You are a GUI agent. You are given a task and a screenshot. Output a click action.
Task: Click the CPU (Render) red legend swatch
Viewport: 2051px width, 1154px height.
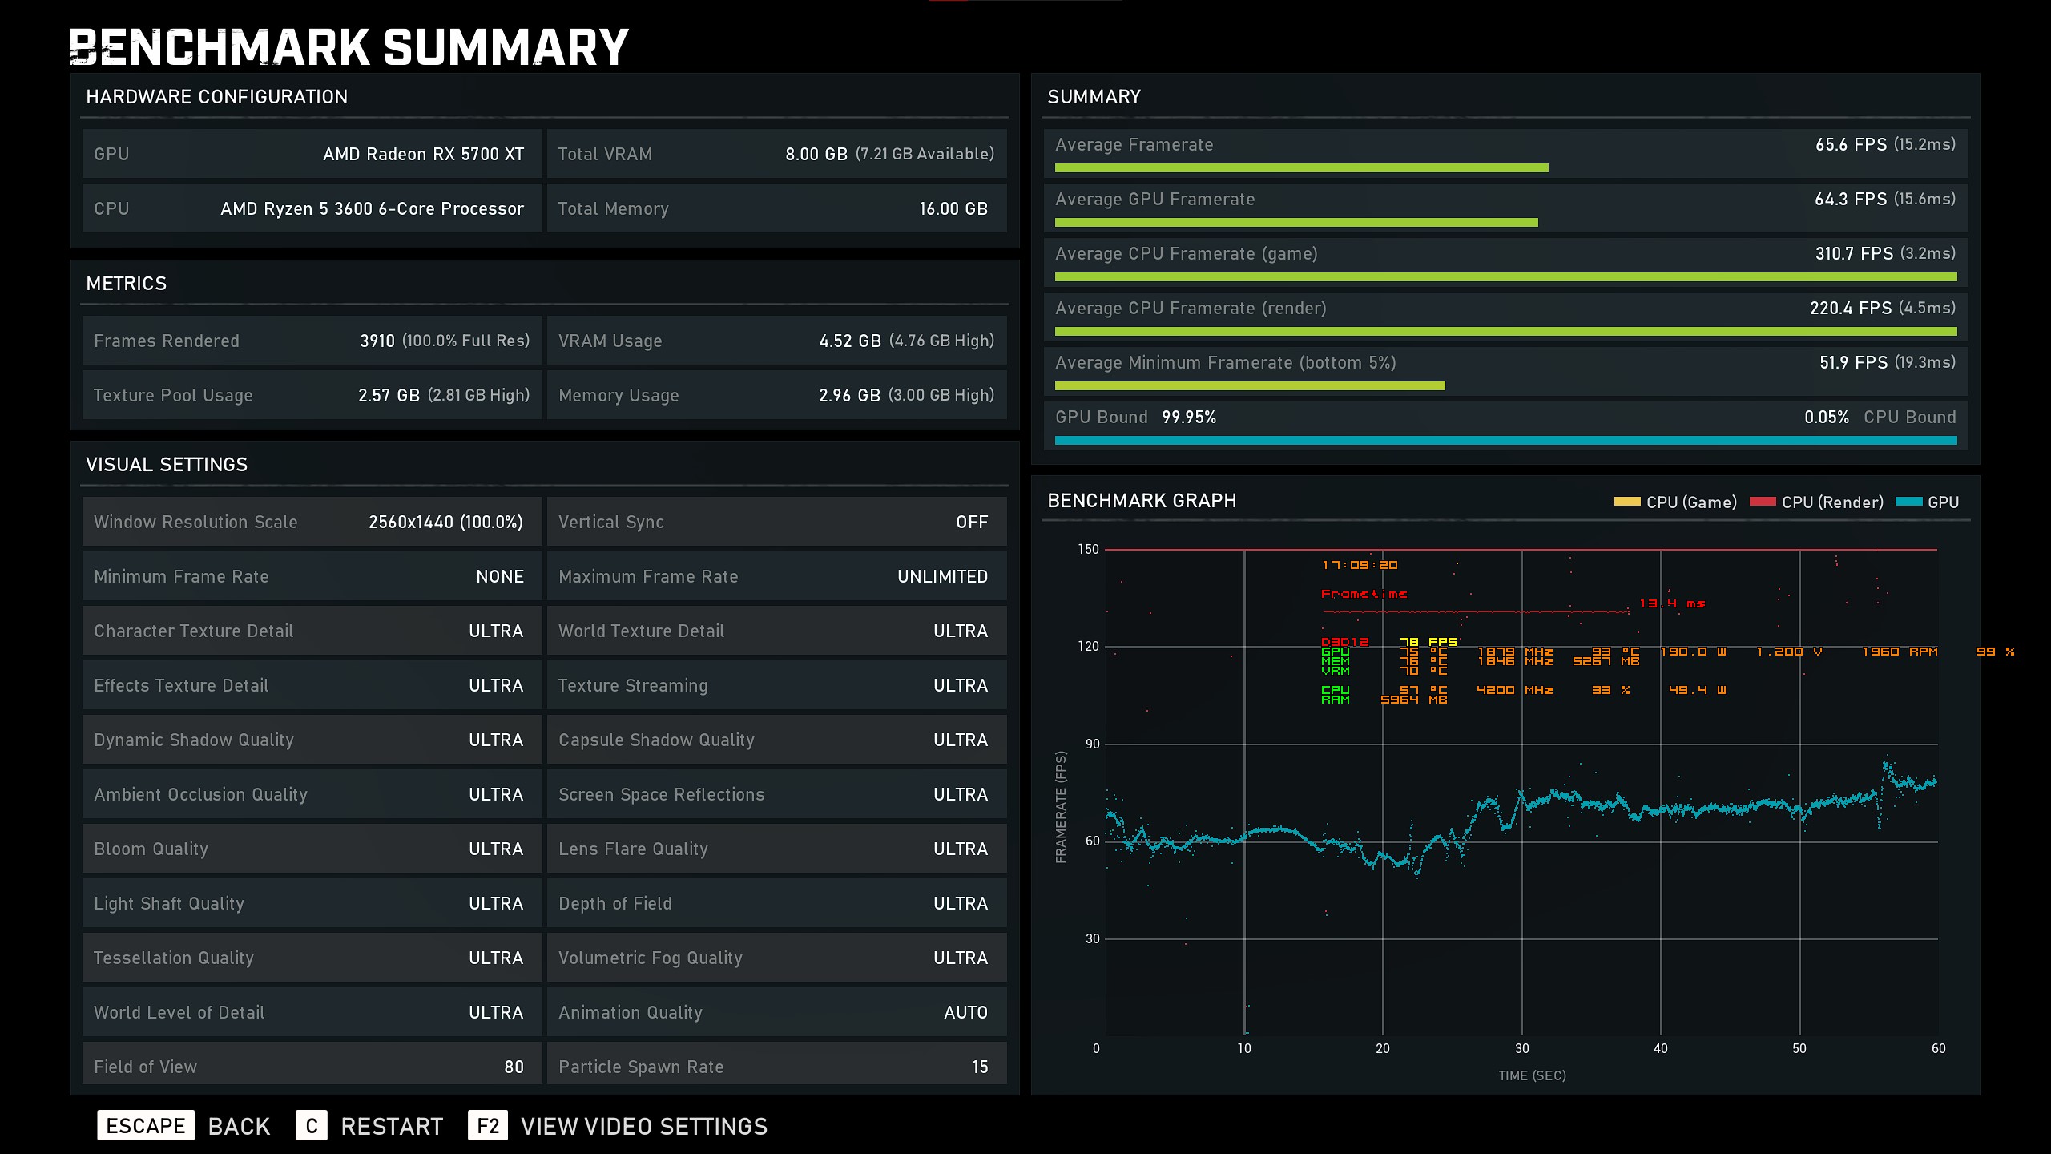coord(1762,502)
